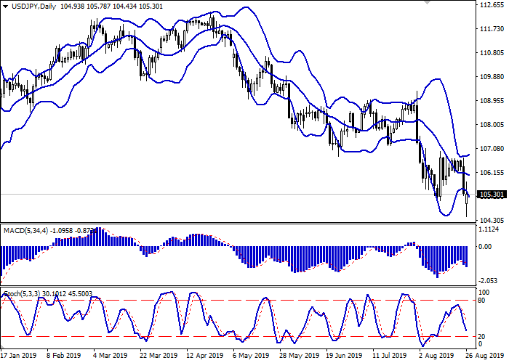Click the MACD -2.053 scale value
Screen dimensions: 509x363
[x=489, y=280]
